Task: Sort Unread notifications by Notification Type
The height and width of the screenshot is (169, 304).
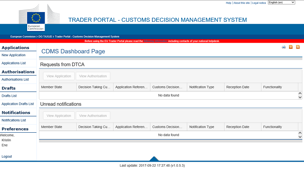Action: point(206,127)
